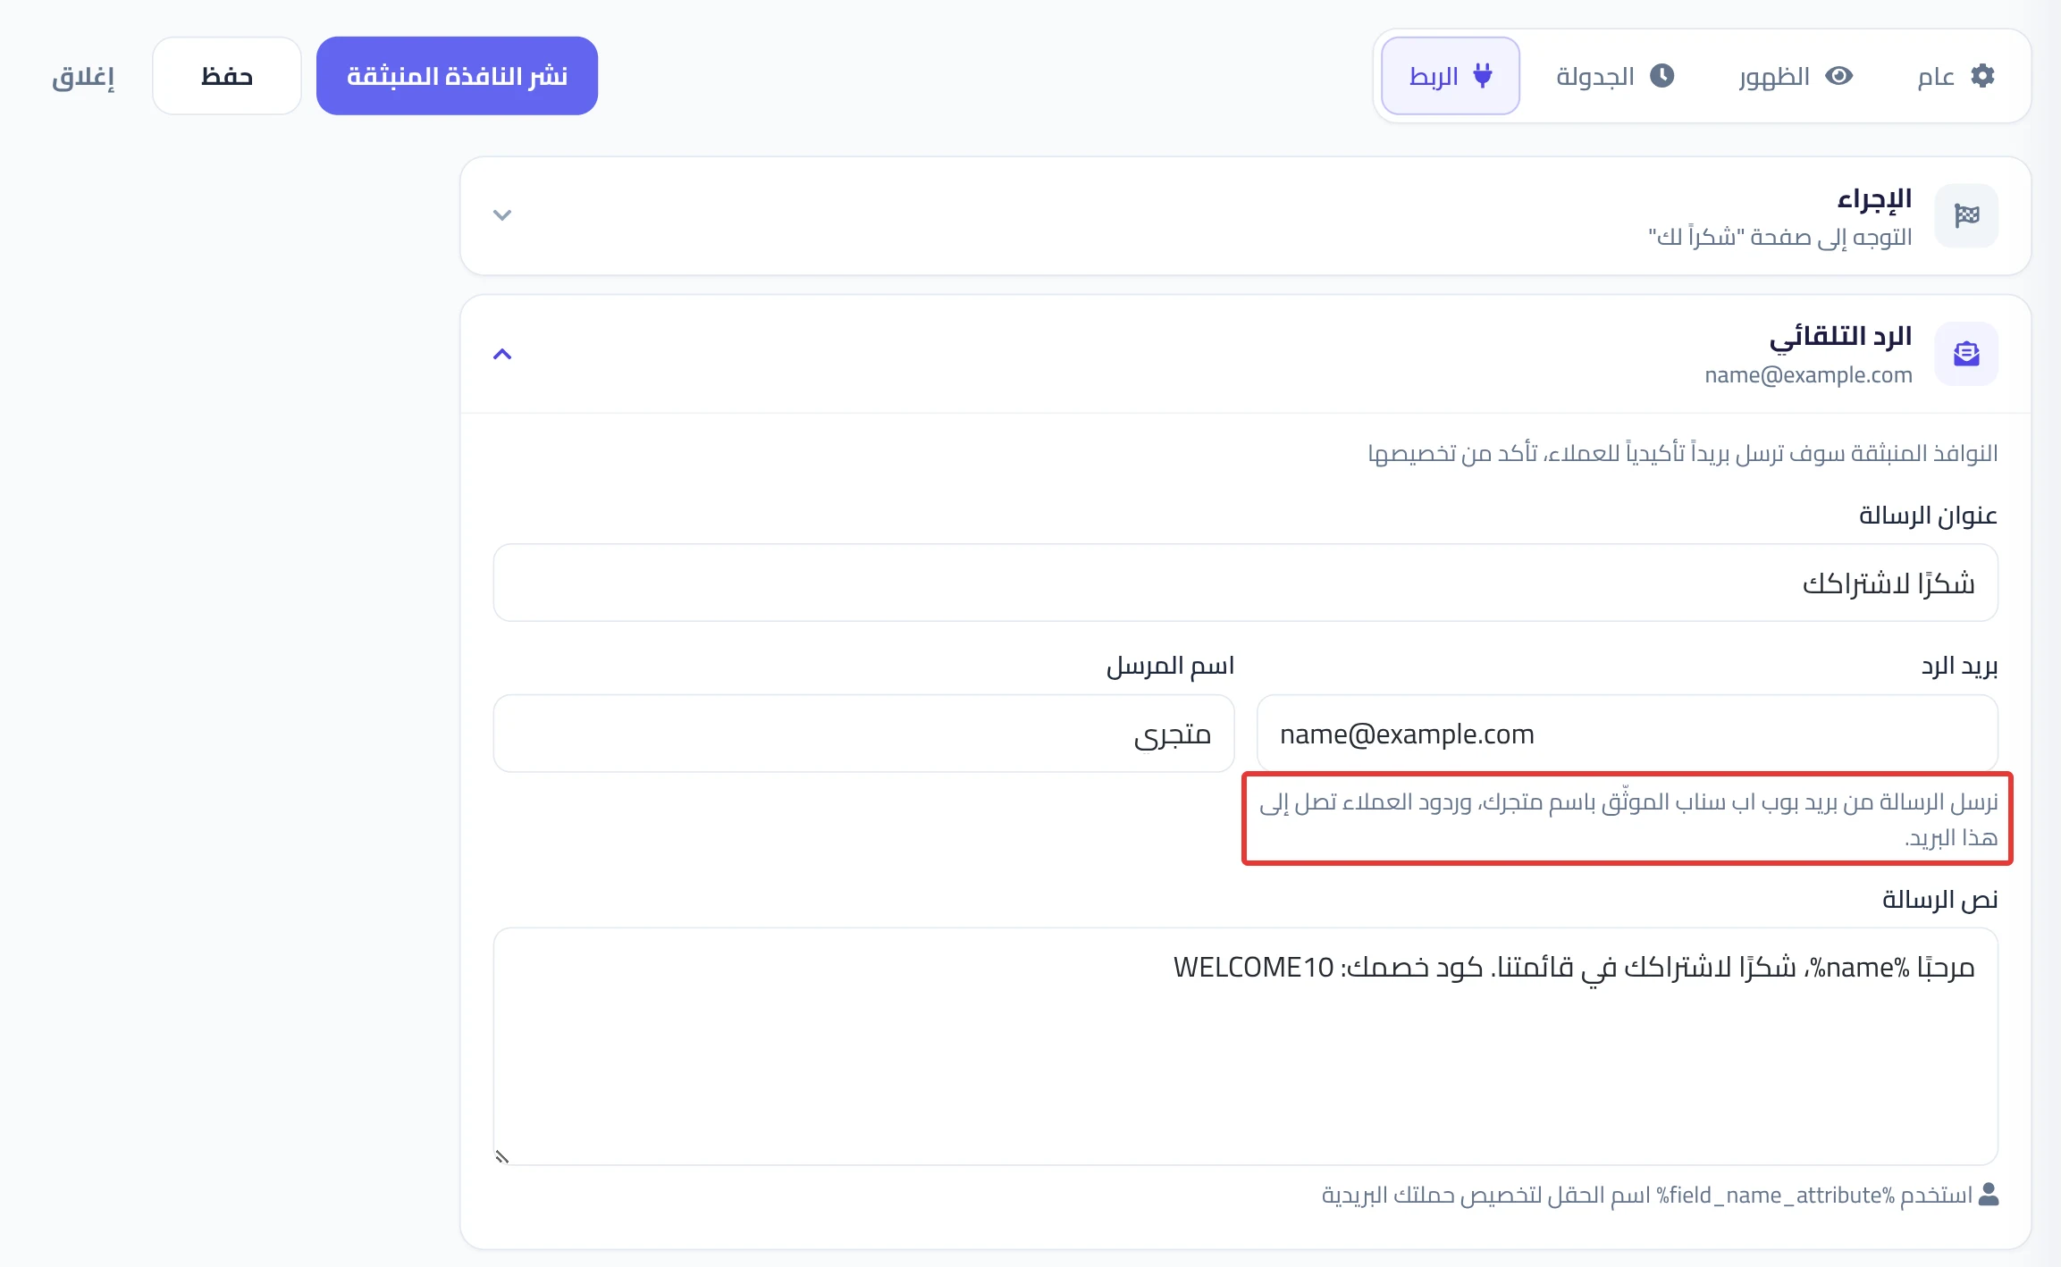
Task: Click the اسم المرسل label
Action: (1170, 667)
